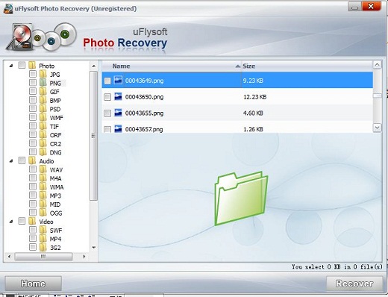Click the JPG folder icon

click(x=43, y=74)
